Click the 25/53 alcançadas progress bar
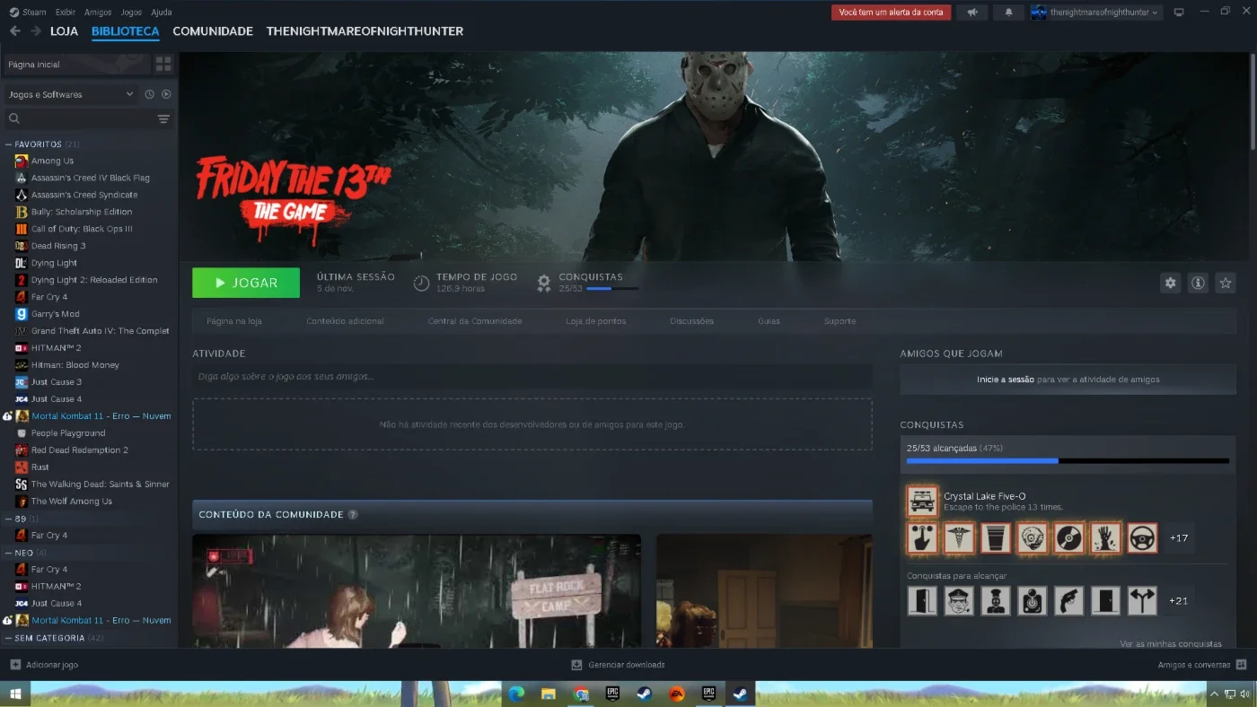Screen dimensions: 1257x707 click(1068, 461)
